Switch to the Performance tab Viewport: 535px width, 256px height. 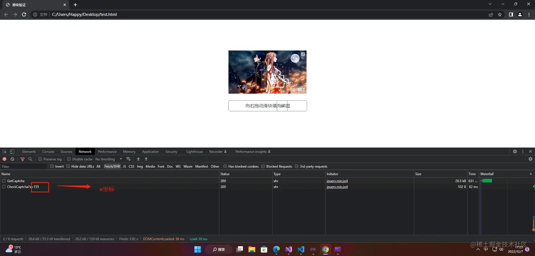point(107,152)
